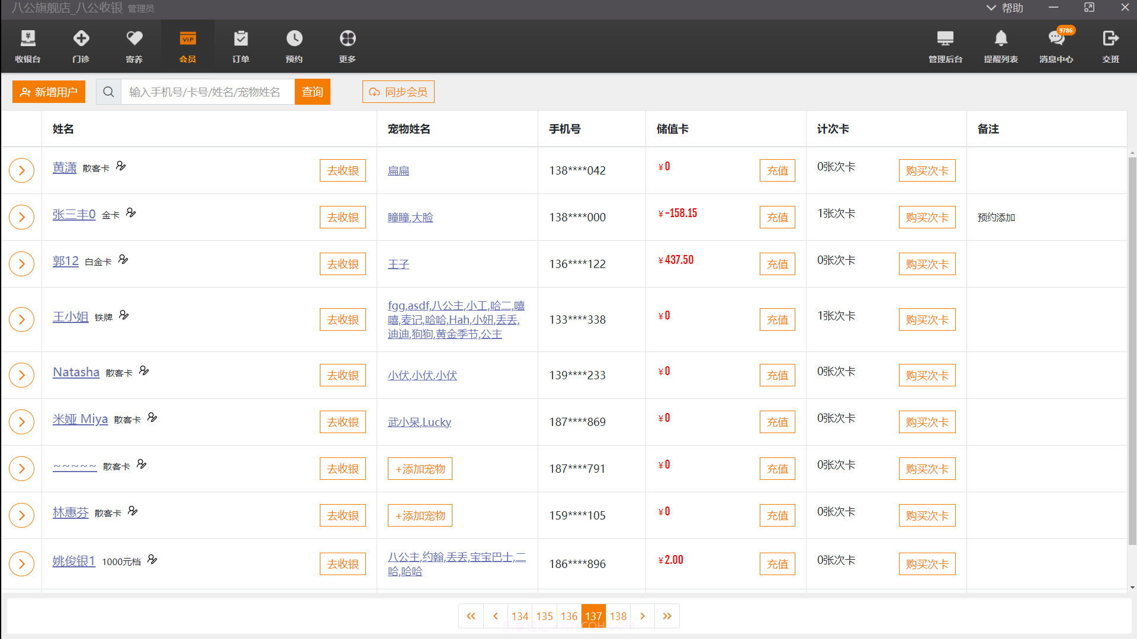Open 管理后台 admin backend

pos(945,46)
